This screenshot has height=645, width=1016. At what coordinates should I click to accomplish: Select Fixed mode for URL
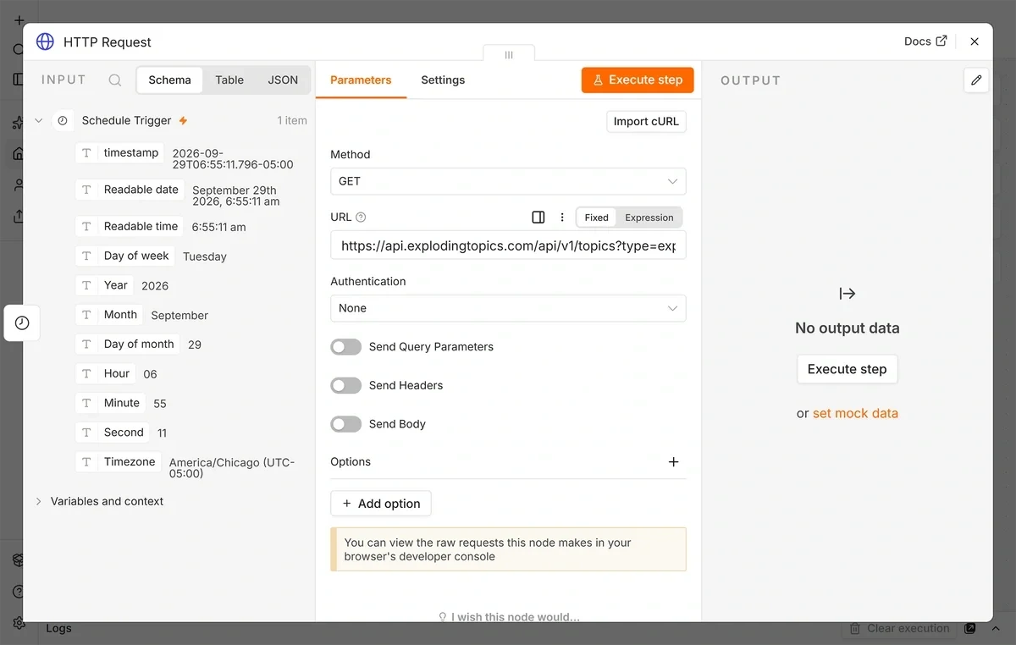coord(597,218)
